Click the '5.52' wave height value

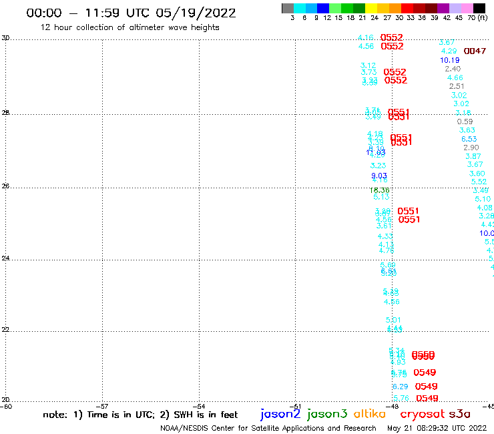(479, 182)
